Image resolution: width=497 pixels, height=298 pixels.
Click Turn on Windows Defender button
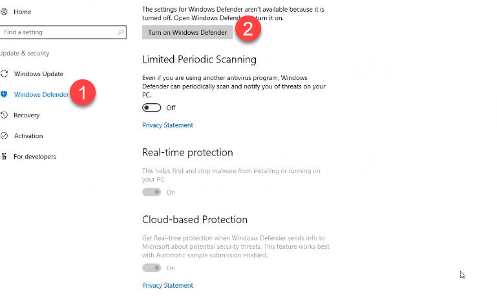[187, 32]
